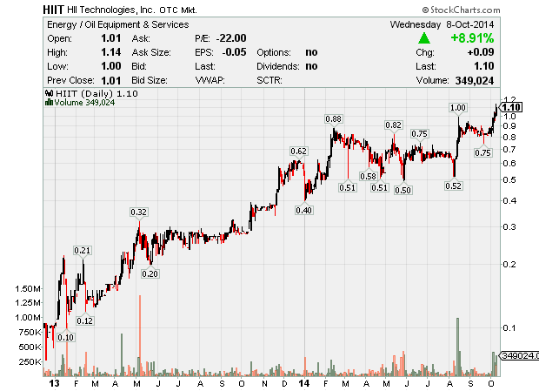Viewport: 539px width, 391px height.
Task: Click the 0.20 low price label
Action: click(150, 274)
